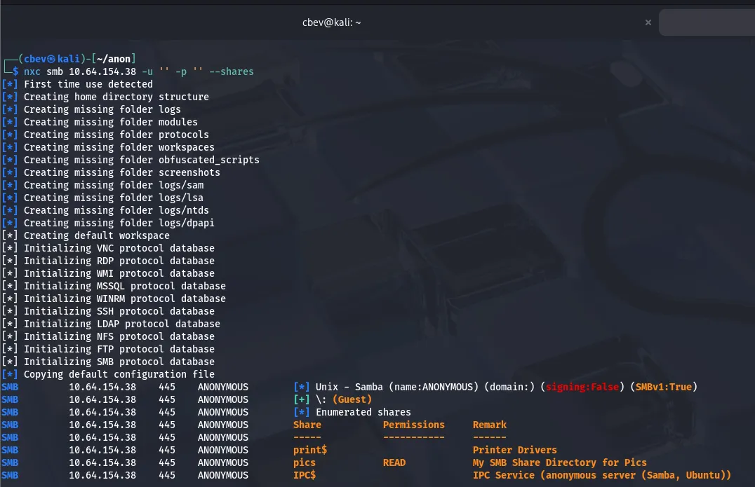The image size is (755, 487).
Task: Click the "~/anon" directory in the prompt
Action: coord(114,59)
